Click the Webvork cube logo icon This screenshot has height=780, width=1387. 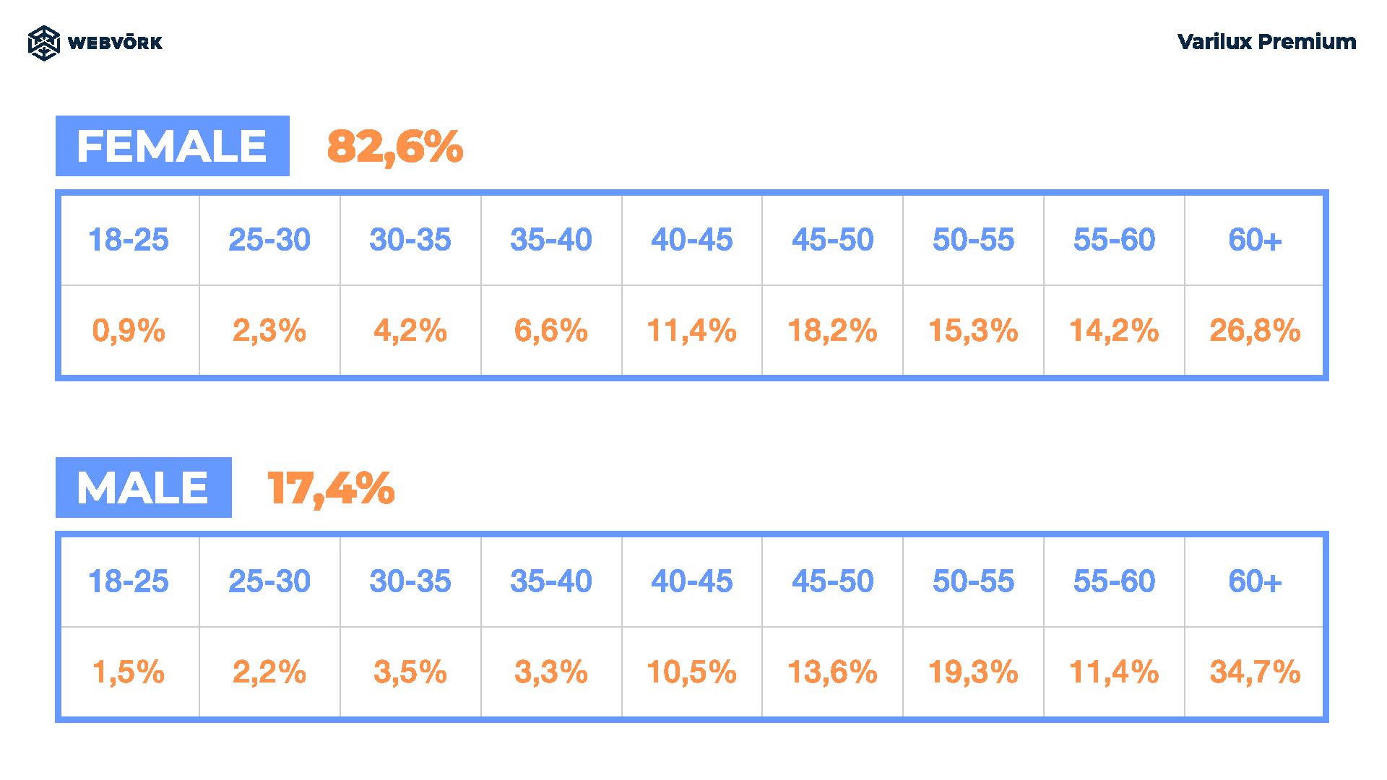coord(43,43)
